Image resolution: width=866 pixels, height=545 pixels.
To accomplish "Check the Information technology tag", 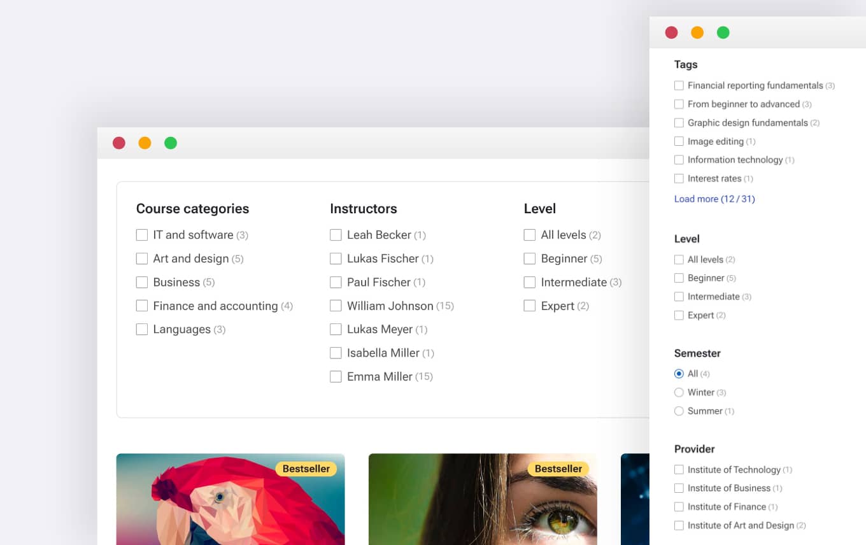I will click(x=679, y=160).
